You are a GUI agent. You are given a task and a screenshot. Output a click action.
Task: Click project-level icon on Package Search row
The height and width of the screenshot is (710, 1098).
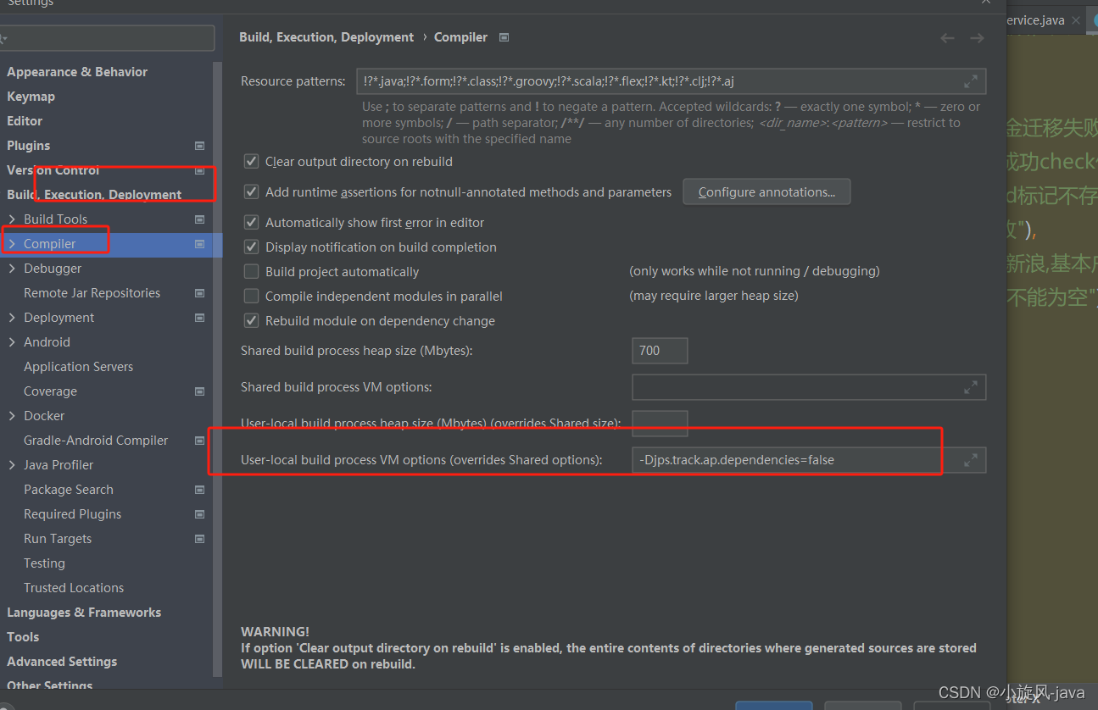pyautogui.click(x=200, y=490)
